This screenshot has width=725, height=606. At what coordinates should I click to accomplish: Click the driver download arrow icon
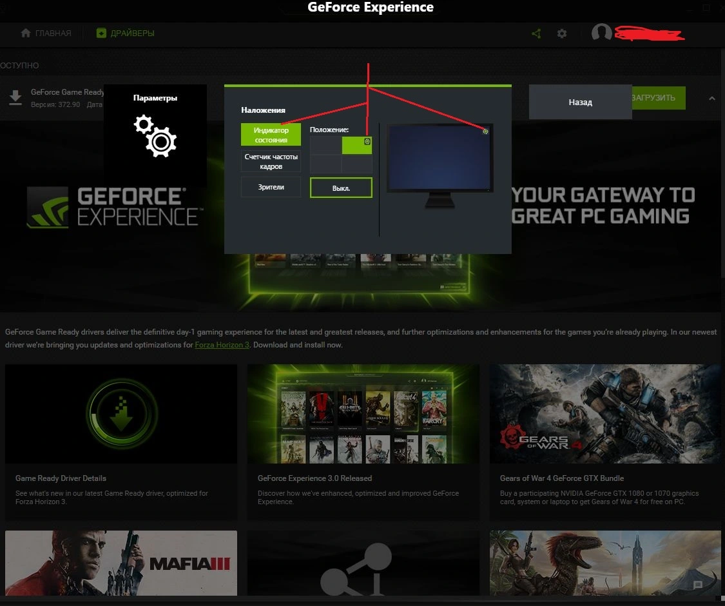tap(15, 98)
